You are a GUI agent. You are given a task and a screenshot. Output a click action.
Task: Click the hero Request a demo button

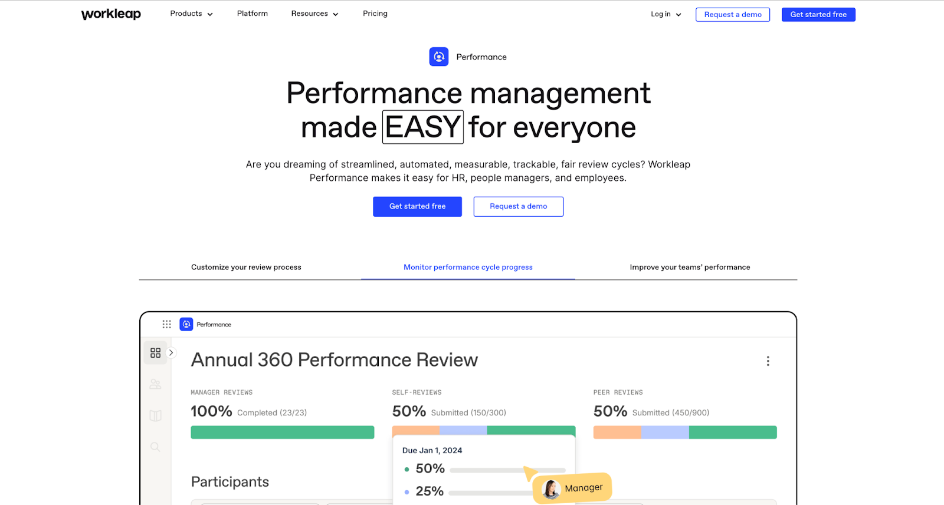(x=518, y=206)
